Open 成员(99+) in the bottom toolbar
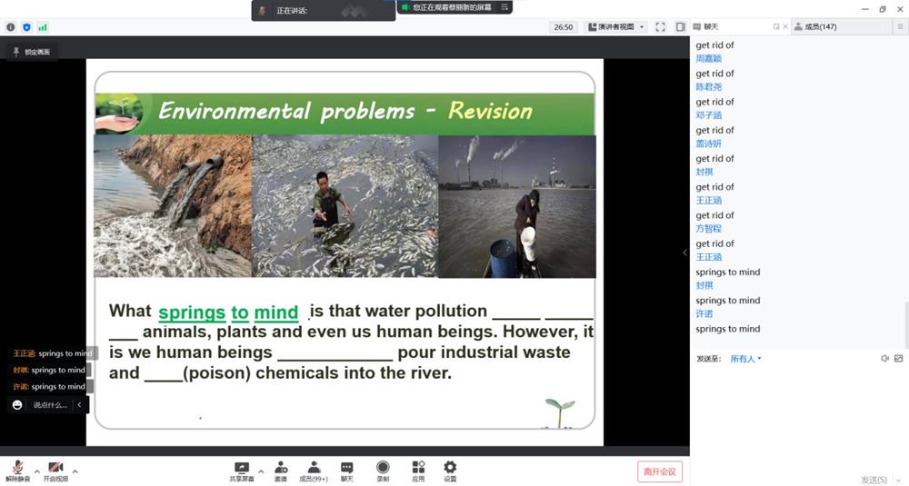The width and height of the screenshot is (909, 486). [x=314, y=470]
